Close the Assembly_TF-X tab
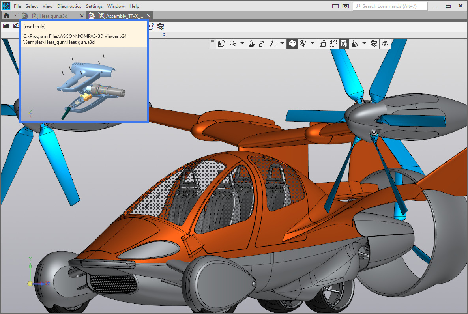The image size is (468, 314). point(149,16)
